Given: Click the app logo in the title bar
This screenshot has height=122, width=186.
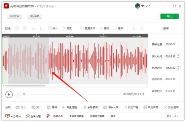Looking at the screenshot, I should tap(6, 6).
